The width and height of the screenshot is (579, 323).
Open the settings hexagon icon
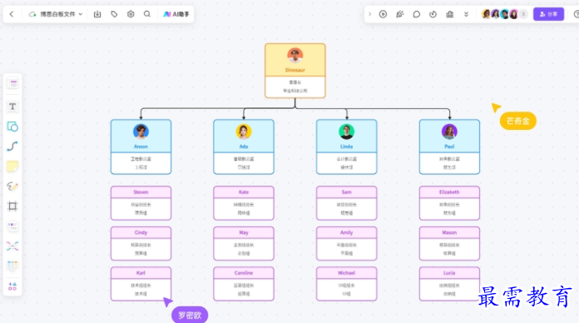(131, 14)
